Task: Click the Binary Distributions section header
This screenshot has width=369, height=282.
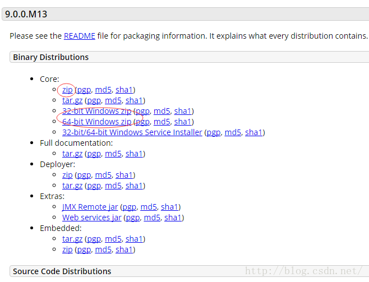Action: [x=189, y=57]
